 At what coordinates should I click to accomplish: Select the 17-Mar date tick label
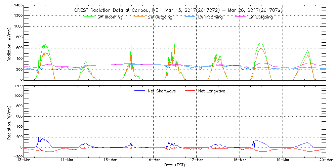click(197, 160)
